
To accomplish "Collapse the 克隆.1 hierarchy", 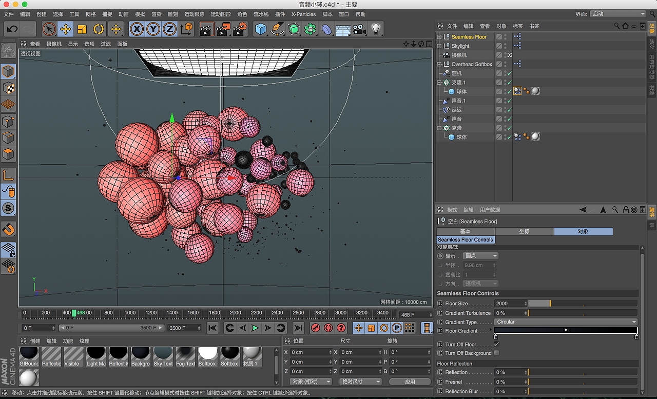I will click(439, 83).
